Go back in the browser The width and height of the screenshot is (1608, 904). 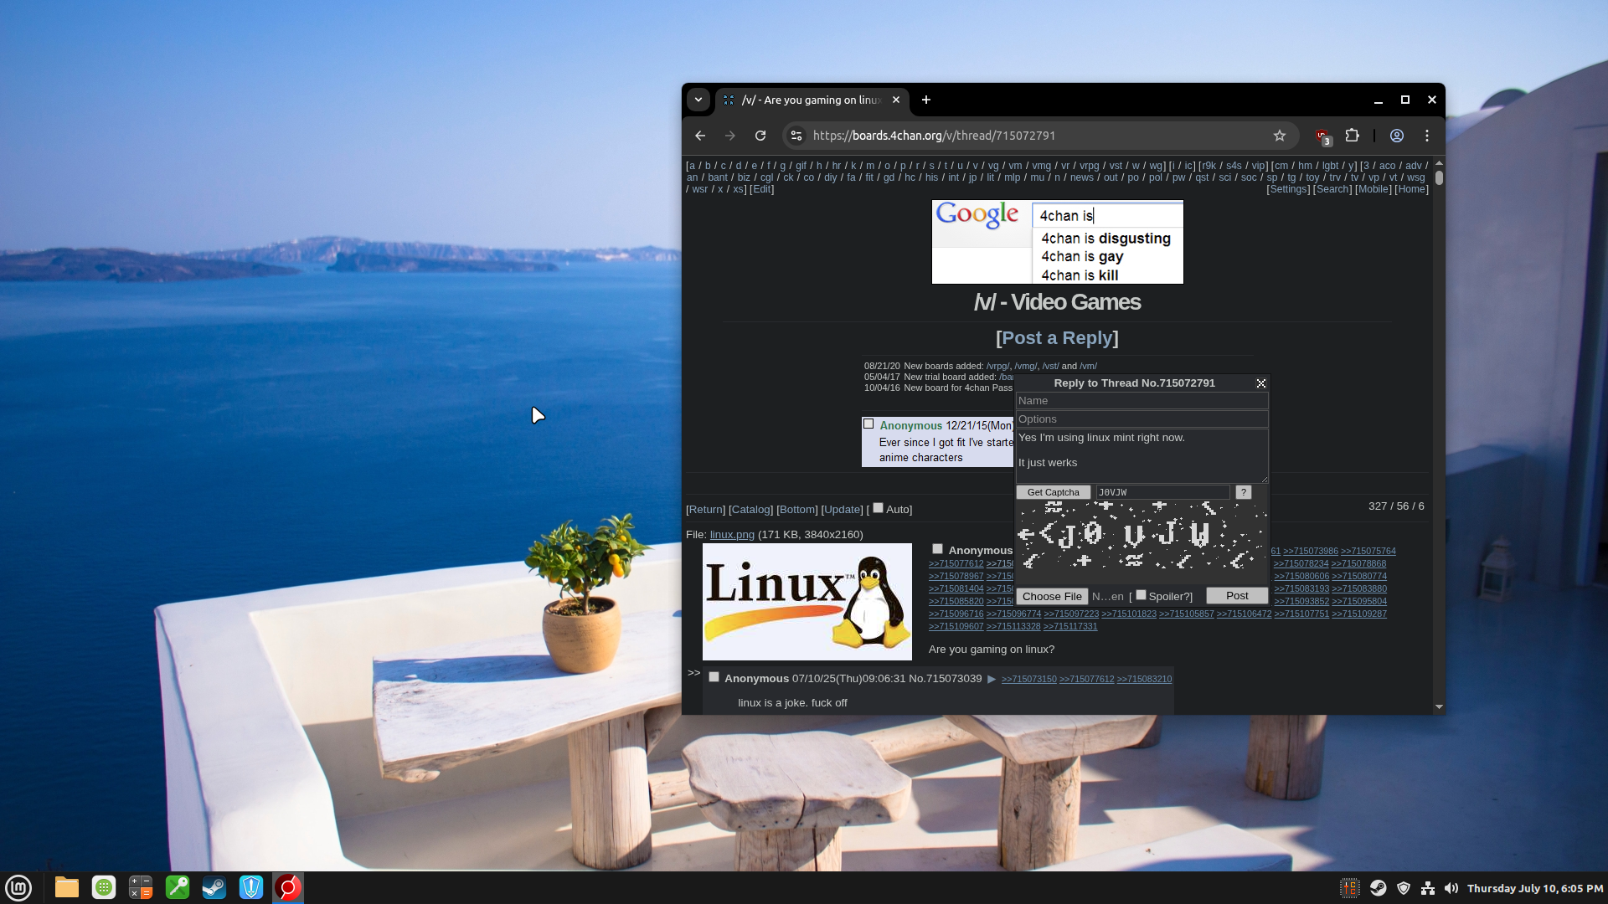coord(700,136)
